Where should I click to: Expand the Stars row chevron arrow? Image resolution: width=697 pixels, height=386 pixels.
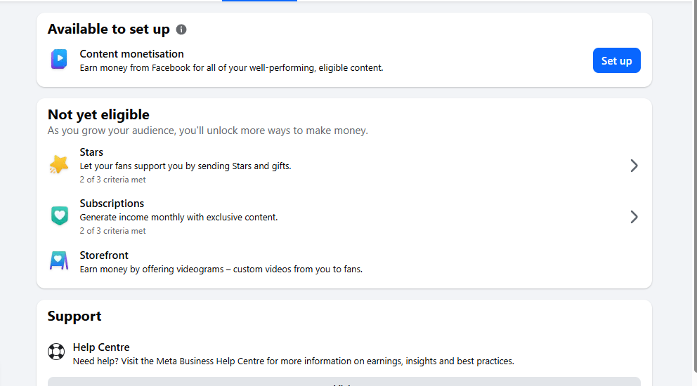coord(634,166)
